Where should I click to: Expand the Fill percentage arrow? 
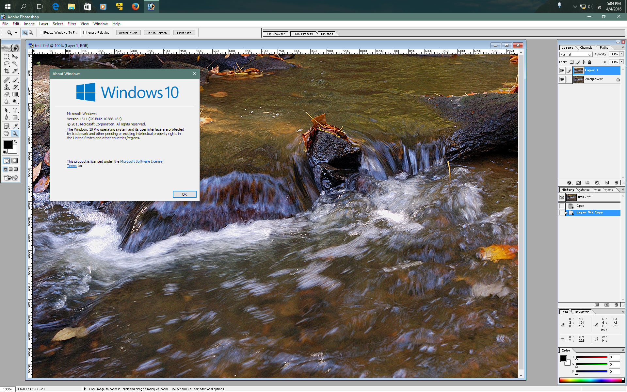pyautogui.click(x=621, y=62)
